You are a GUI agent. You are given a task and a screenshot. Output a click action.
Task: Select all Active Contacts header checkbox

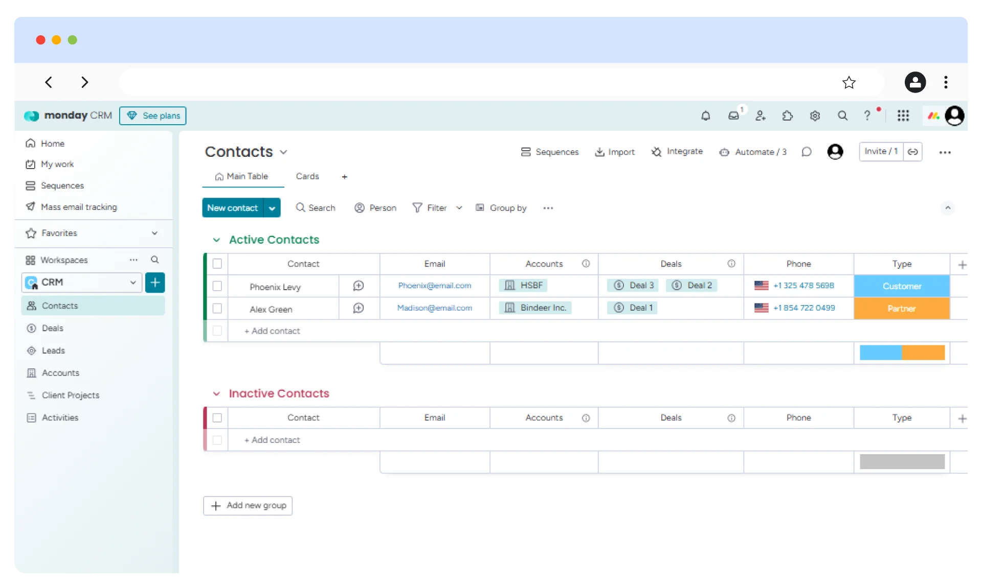pyautogui.click(x=217, y=264)
